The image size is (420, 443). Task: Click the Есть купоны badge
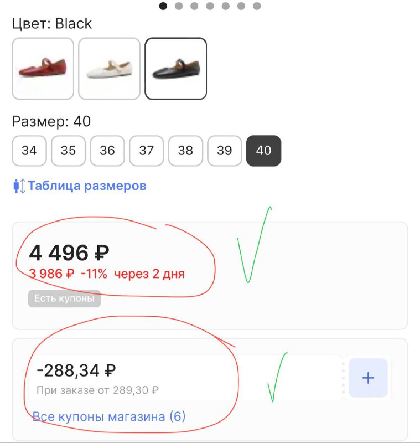(x=64, y=299)
